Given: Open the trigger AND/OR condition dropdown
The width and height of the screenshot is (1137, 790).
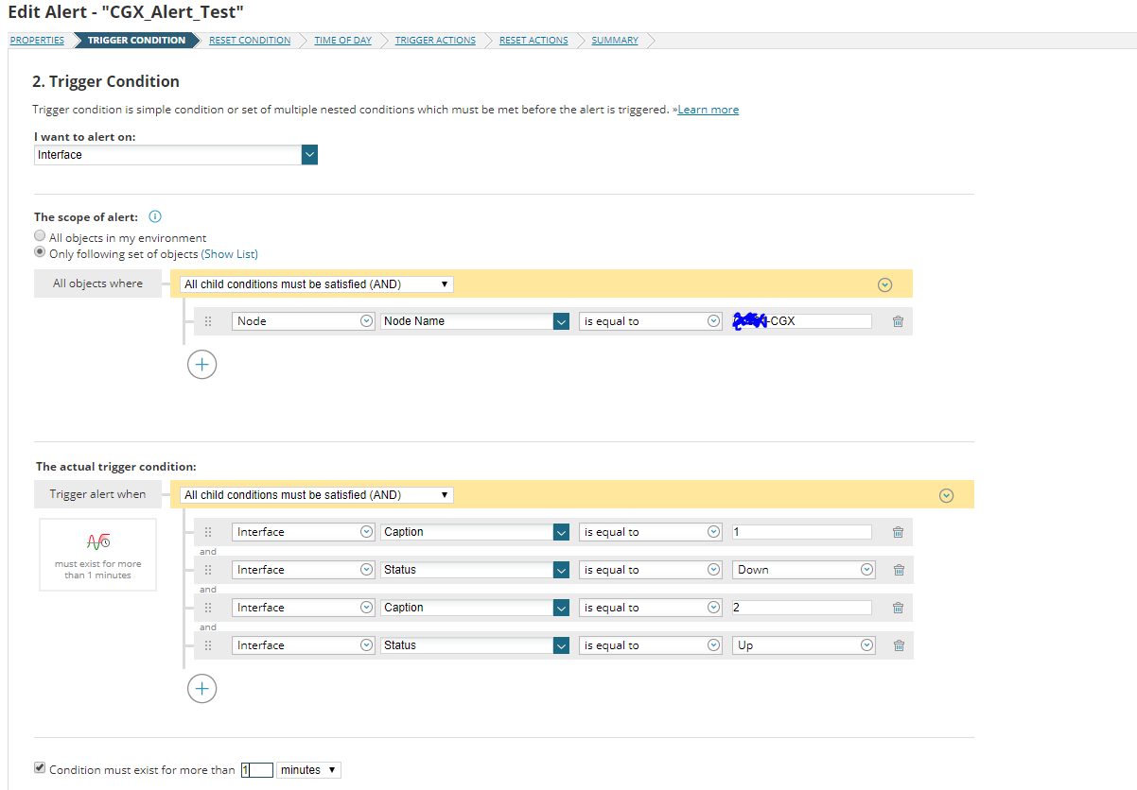Looking at the screenshot, I should pyautogui.click(x=317, y=494).
